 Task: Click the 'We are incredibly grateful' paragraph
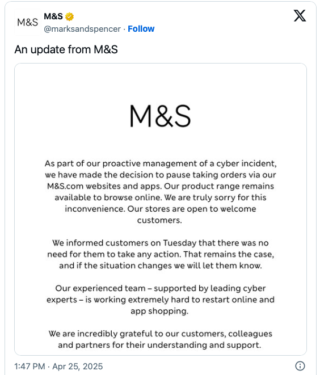tap(161, 339)
